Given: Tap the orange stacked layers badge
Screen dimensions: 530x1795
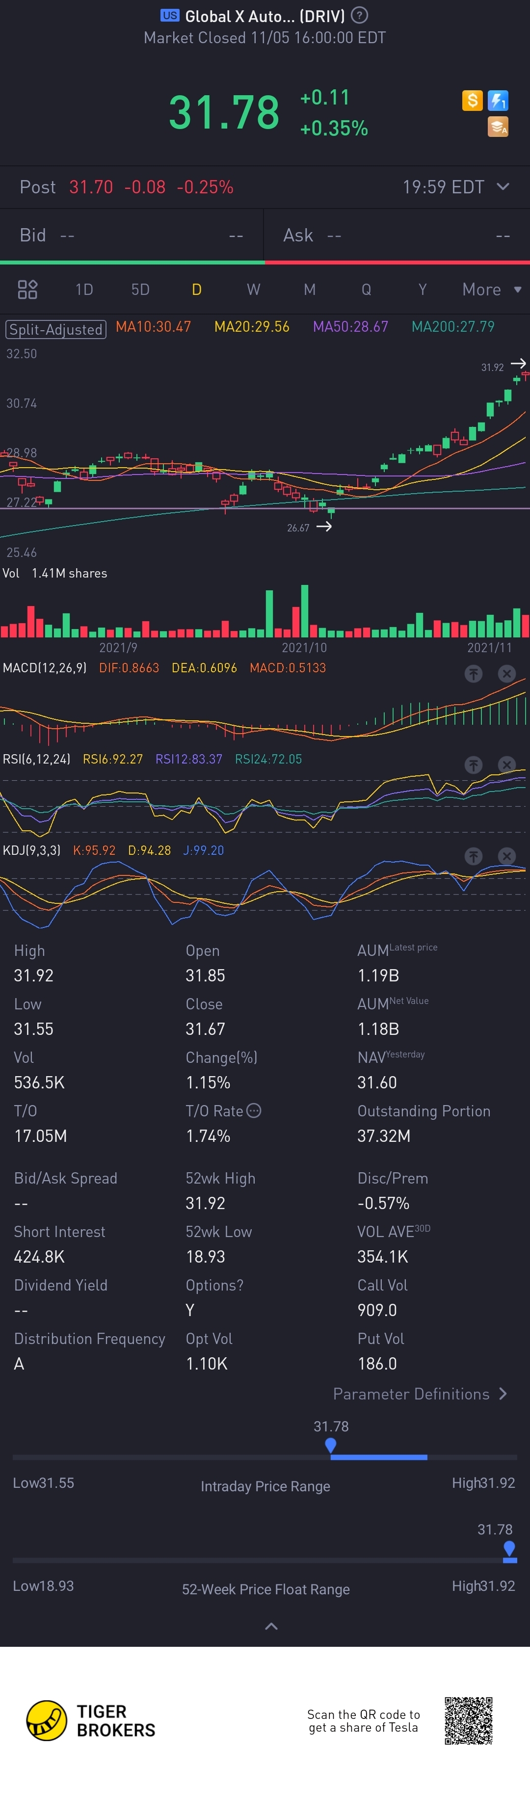Looking at the screenshot, I should point(498,127).
